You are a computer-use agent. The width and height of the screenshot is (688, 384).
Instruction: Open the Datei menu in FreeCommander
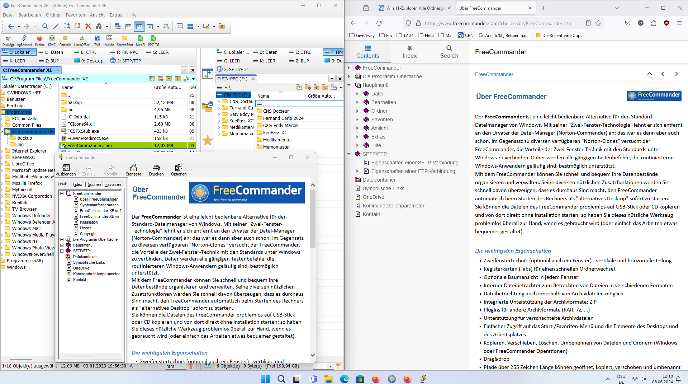coord(8,15)
